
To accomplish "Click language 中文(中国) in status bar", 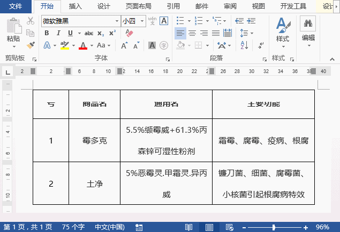I will click(110, 227).
